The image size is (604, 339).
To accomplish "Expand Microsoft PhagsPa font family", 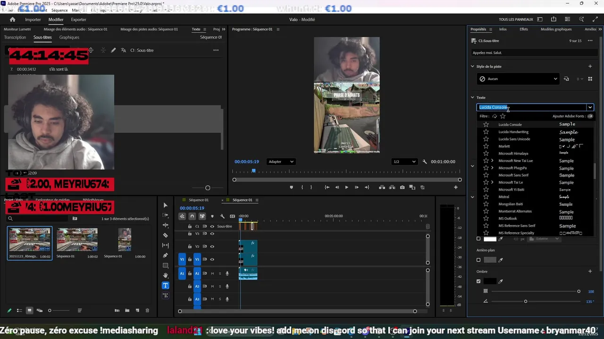I will 492,168.
